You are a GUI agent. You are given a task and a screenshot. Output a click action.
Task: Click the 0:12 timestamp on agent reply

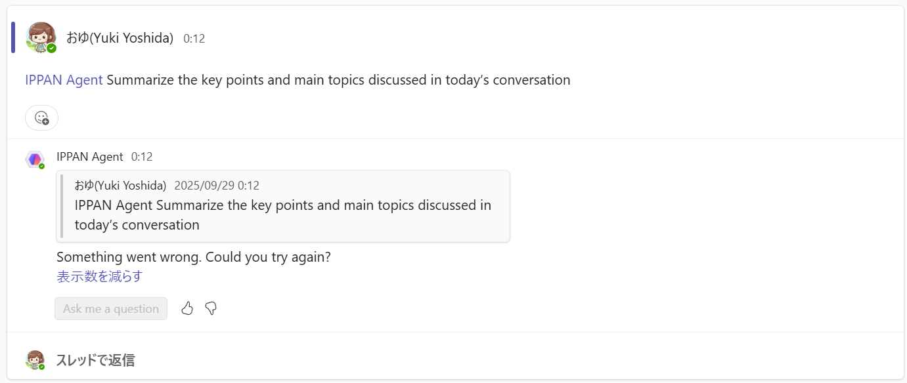pos(142,157)
